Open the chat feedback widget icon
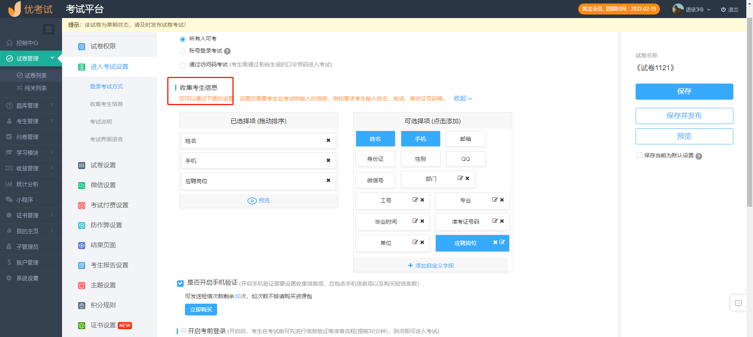 (738, 303)
